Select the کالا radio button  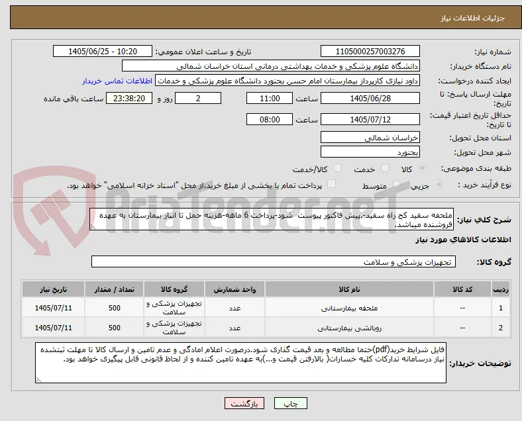click(422, 168)
